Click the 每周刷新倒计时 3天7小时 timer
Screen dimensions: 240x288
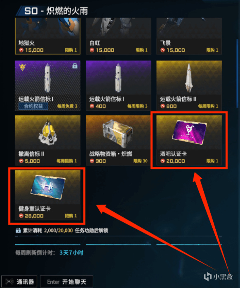(x=49, y=253)
